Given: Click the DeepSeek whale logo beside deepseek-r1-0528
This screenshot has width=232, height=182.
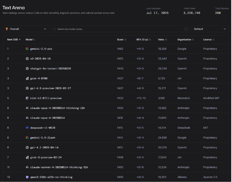Looking at the screenshot, I should point(27,128).
